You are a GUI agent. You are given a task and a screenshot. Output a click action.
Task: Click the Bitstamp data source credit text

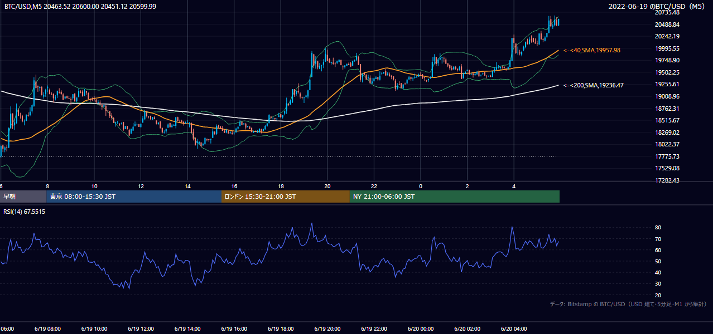[628, 304]
